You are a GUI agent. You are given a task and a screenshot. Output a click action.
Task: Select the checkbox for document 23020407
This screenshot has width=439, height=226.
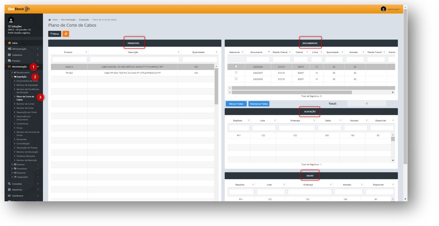(236, 73)
